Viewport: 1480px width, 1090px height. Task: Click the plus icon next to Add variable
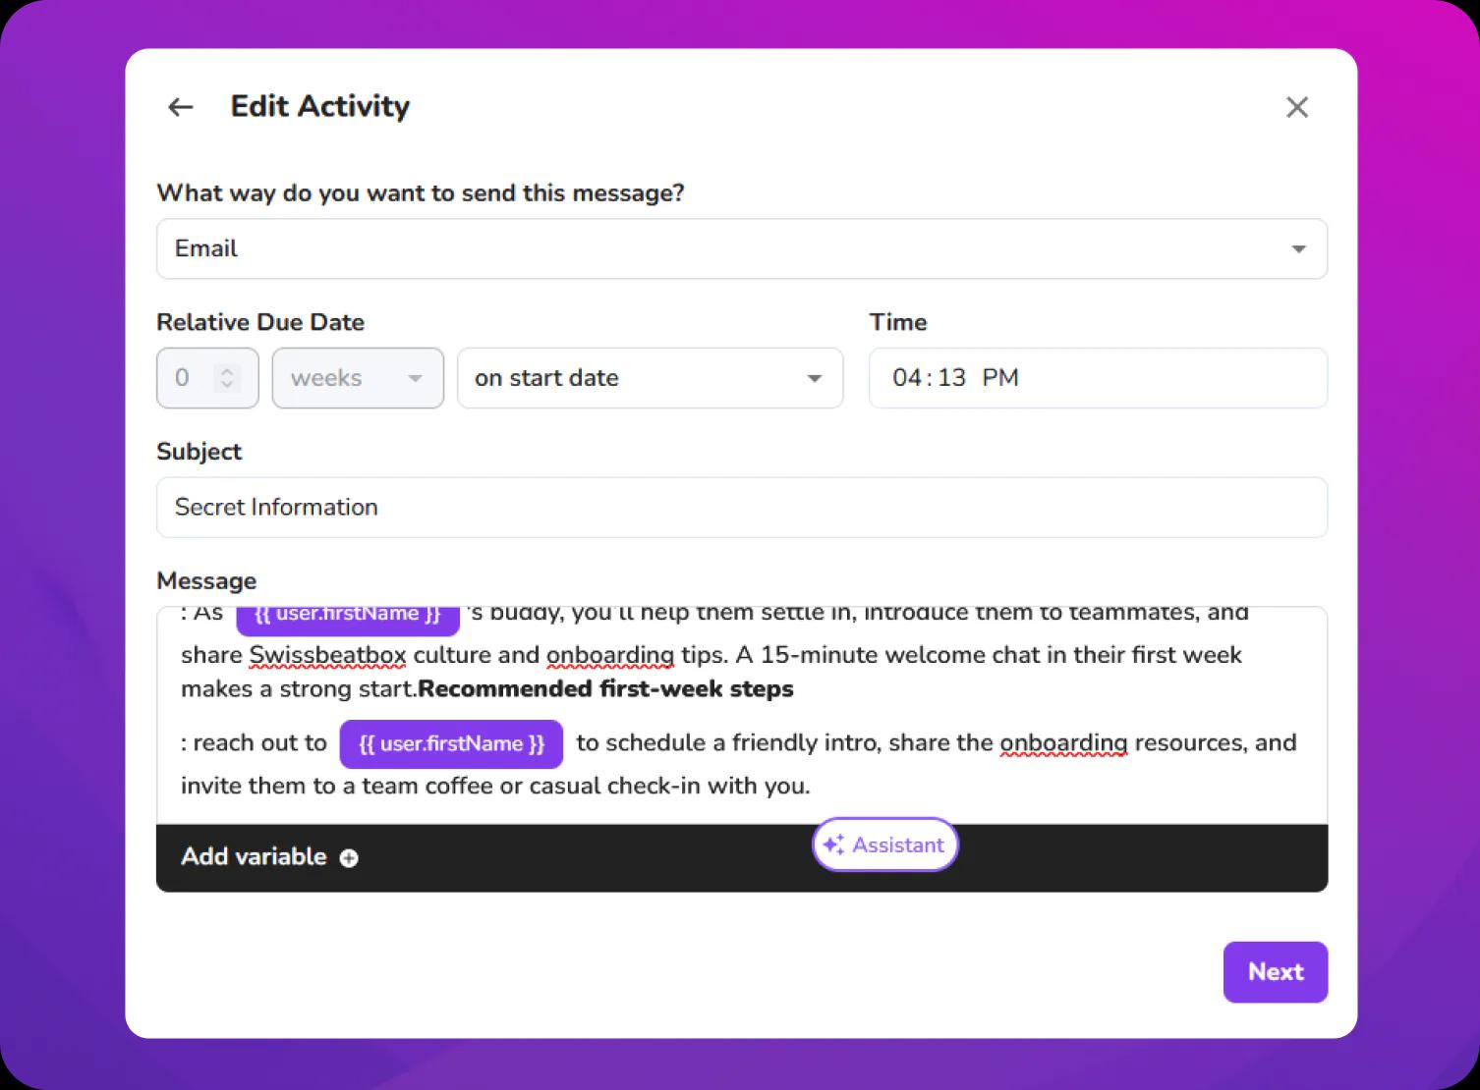349,858
